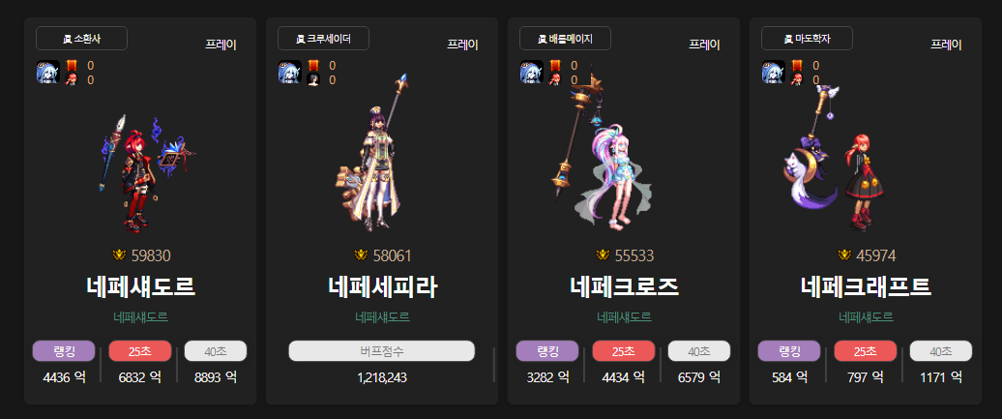Click the 마도학자 job badge
This screenshot has height=419, width=1002.
807,39
